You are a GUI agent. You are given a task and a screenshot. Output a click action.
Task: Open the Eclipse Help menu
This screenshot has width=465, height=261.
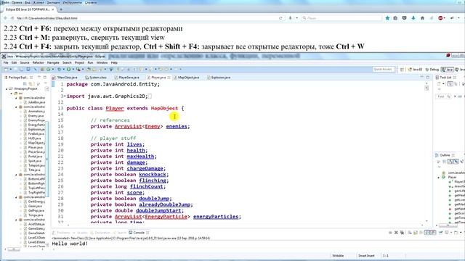(x=114, y=63)
